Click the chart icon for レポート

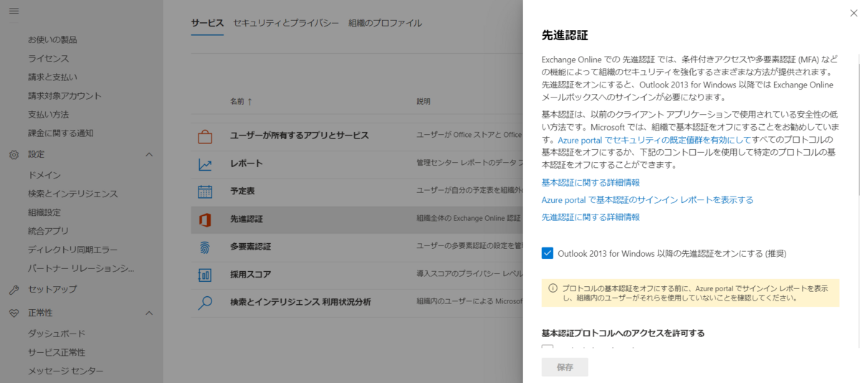205,164
